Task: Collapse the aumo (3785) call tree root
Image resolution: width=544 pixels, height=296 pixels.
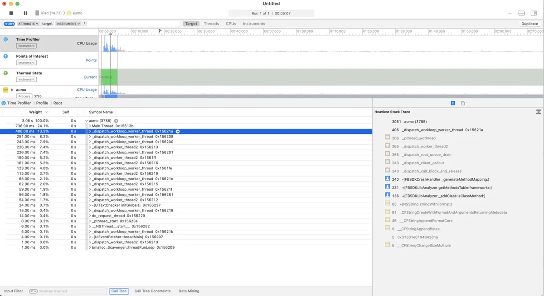Action: click(x=87, y=121)
